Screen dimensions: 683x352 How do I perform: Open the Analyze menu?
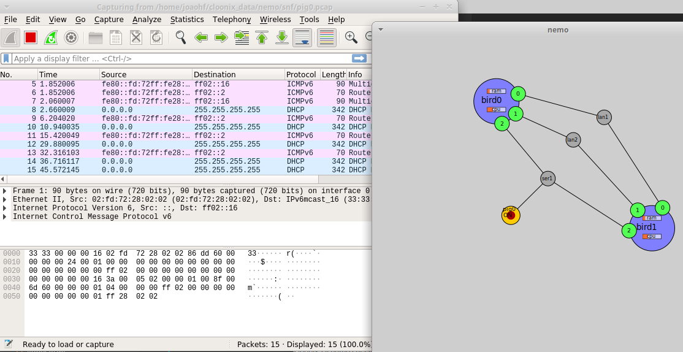[x=147, y=19]
